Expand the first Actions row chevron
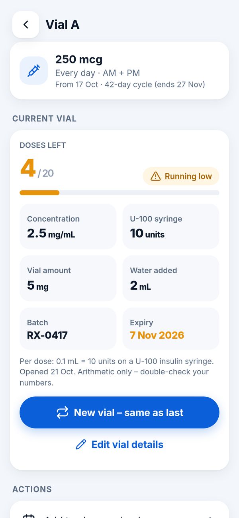 210,516
